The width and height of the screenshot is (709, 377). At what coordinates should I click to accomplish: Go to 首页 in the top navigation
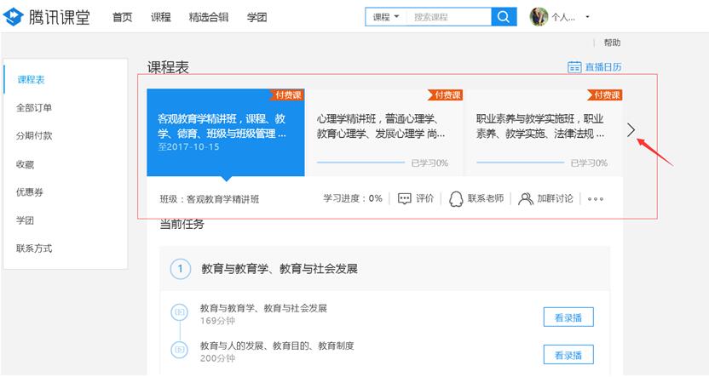coord(122,18)
